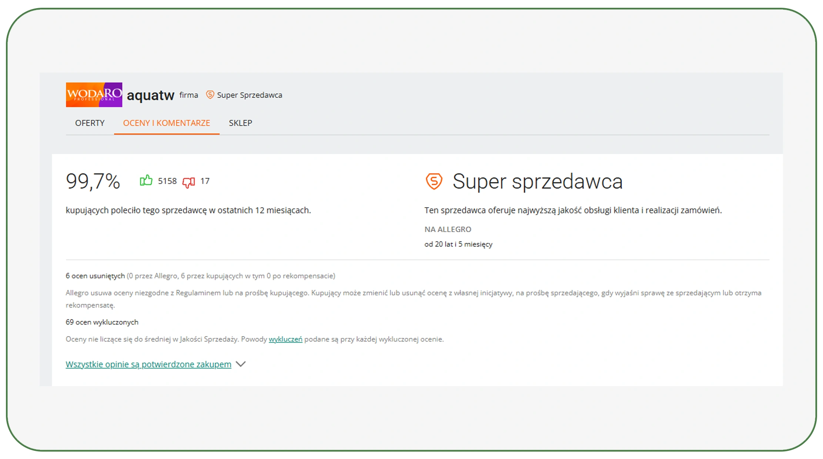The height and width of the screenshot is (459, 823).
Task: Click the 17 negative ratings count
Action: click(x=205, y=181)
